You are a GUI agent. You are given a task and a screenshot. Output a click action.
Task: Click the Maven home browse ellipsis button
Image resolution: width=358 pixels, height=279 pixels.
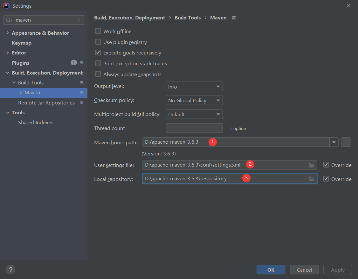[x=346, y=142]
